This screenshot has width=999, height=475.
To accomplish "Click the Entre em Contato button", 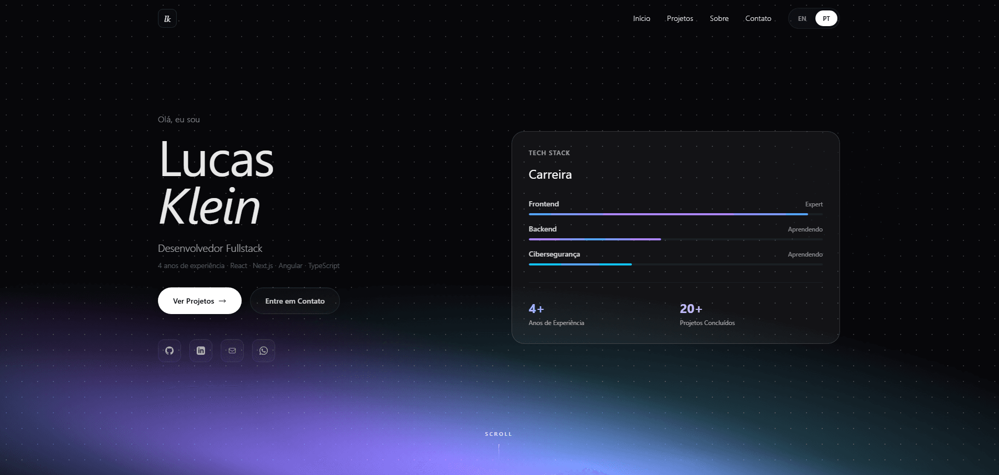I will pyautogui.click(x=295, y=301).
